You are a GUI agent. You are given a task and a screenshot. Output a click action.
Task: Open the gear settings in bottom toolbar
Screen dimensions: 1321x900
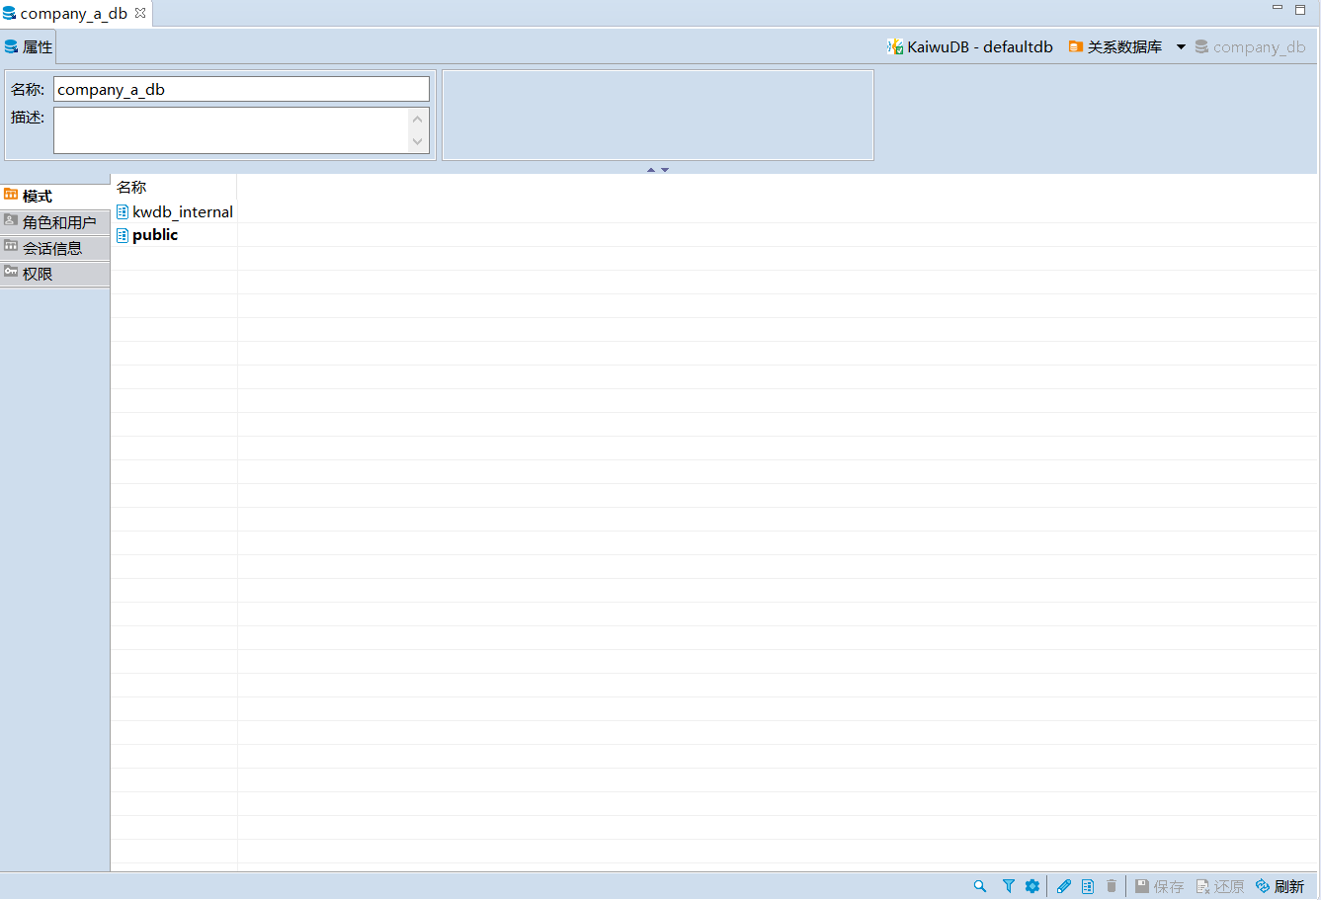[x=1032, y=886]
